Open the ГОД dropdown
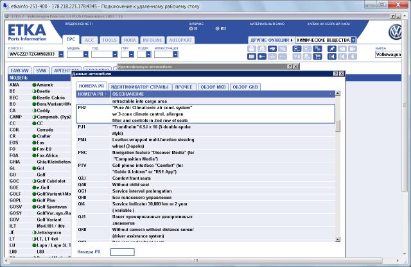 click(x=115, y=55)
